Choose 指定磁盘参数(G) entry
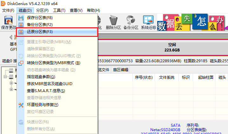The width and height of the screenshot is (228, 134). (57, 77)
